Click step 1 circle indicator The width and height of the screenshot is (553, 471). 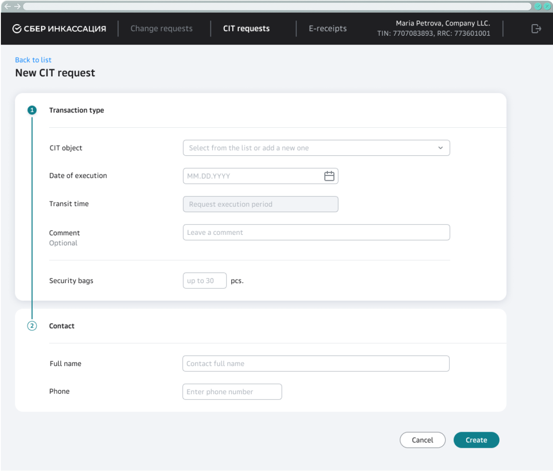click(x=32, y=110)
